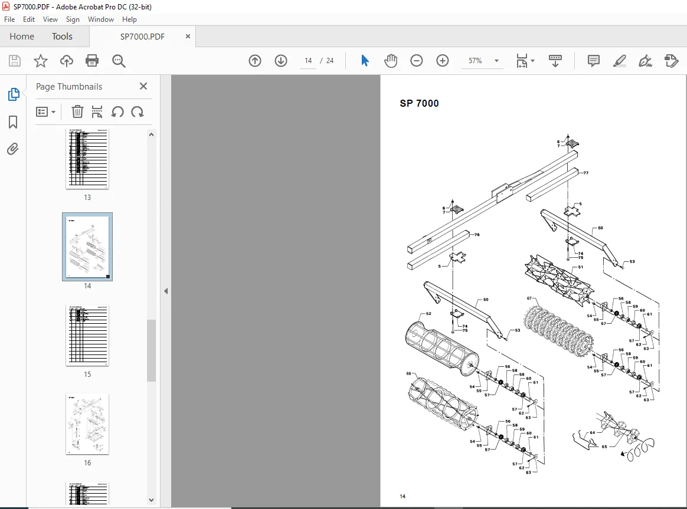Click the upload to cloud icon
The height and width of the screenshot is (509, 687).
pos(67,61)
